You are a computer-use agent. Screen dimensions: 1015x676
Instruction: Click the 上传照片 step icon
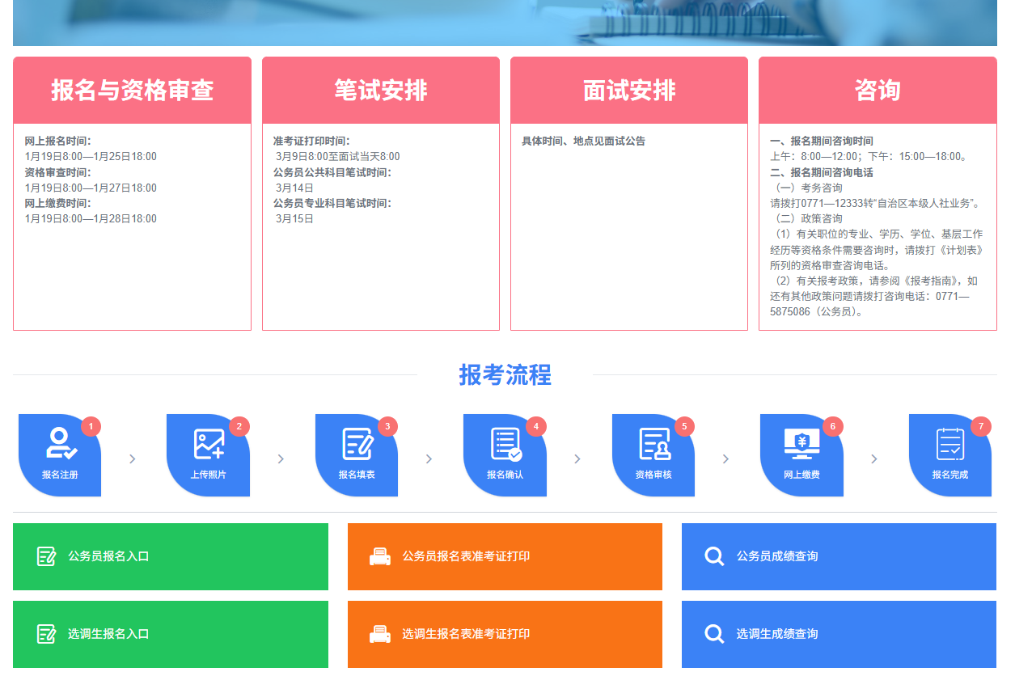pos(209,454)
